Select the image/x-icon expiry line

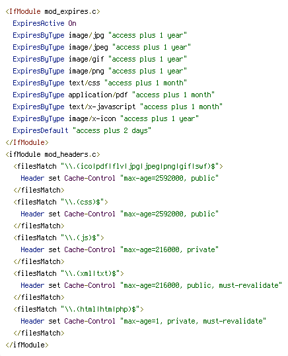point(106,118)
